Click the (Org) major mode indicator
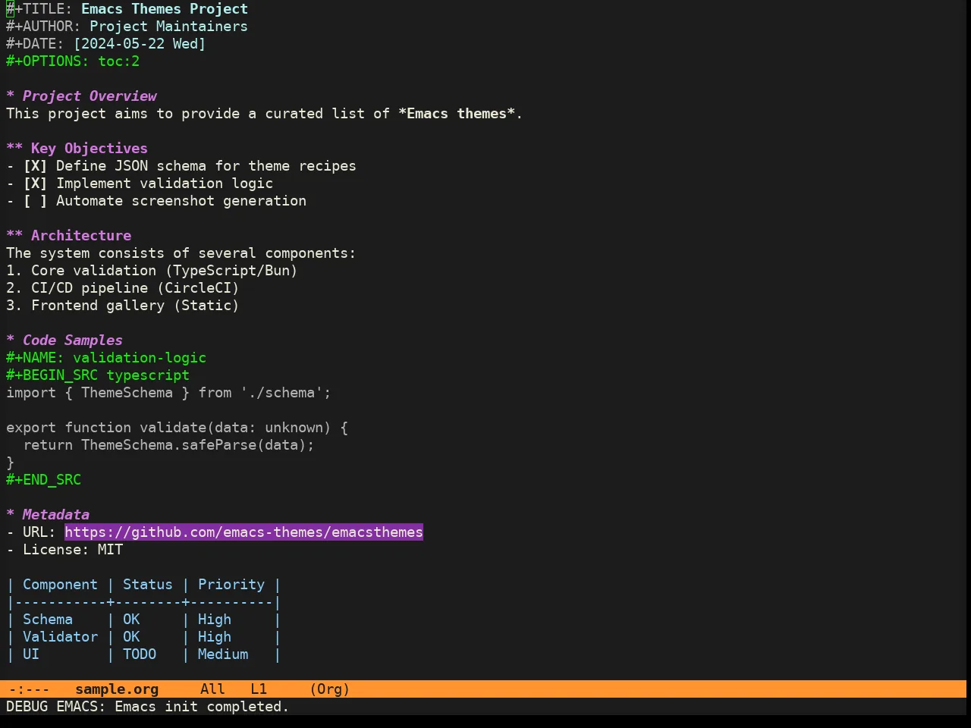Image resolution: width=971 pixels, height=728 pixels. tap(329, 689)
